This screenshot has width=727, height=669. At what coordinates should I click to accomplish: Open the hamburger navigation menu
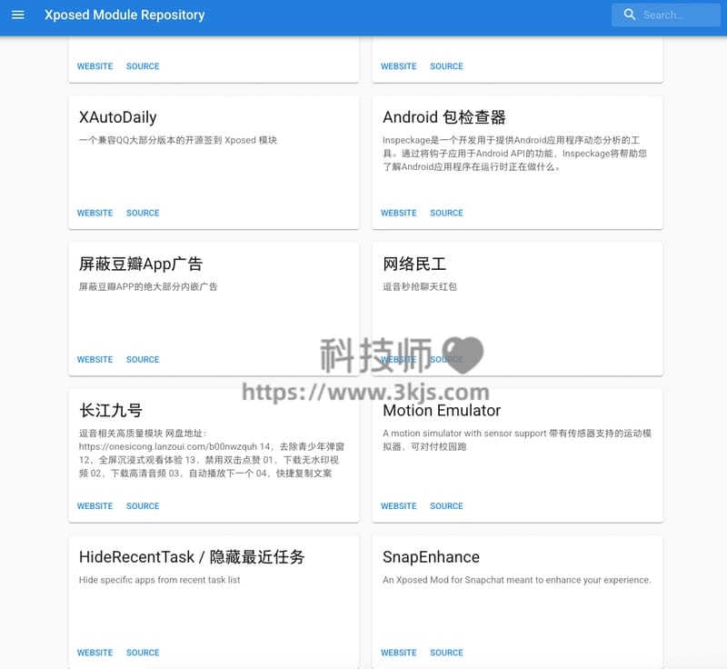pos(17,15)
